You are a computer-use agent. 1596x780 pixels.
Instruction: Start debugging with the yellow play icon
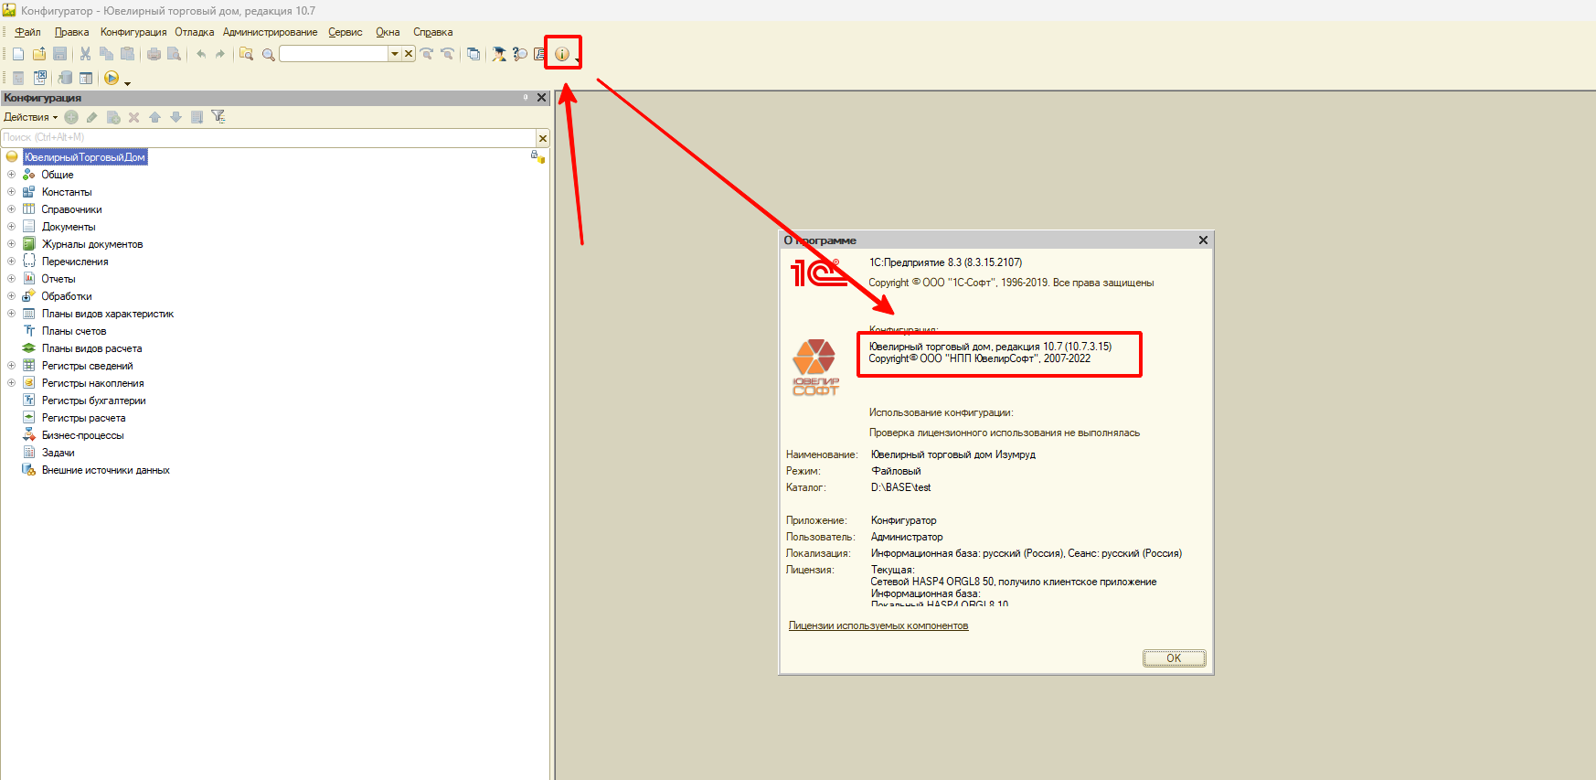(112, 78)
